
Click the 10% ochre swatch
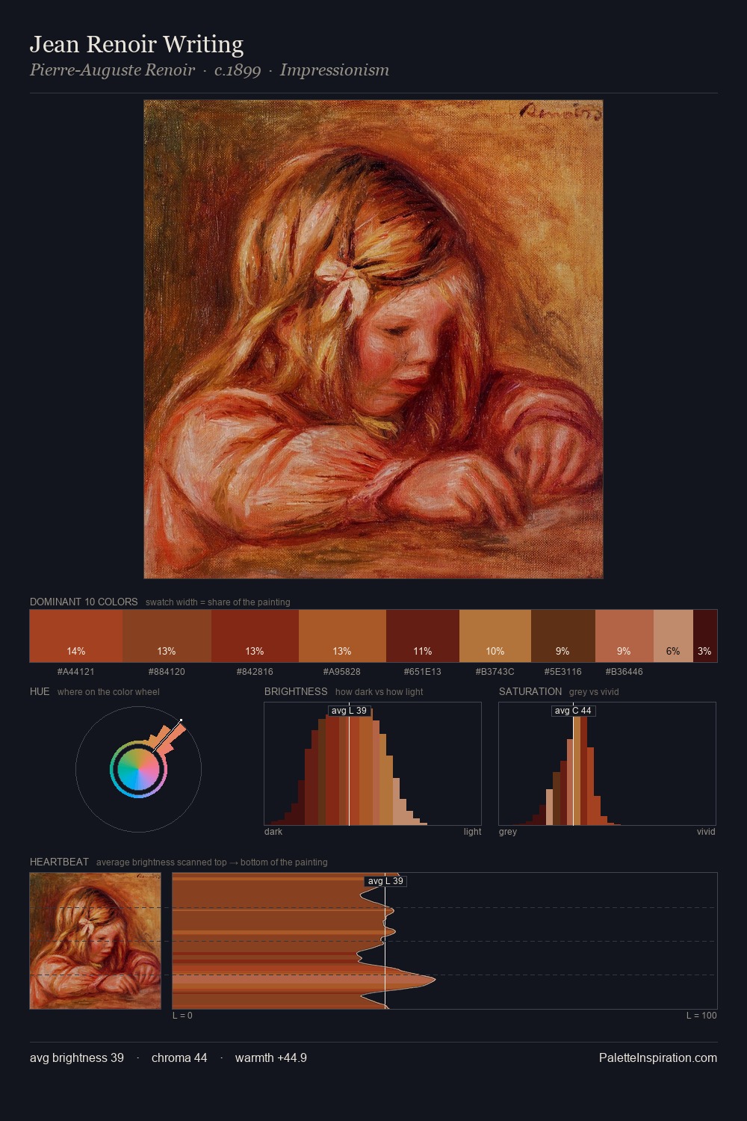click(x=495, y=636)
